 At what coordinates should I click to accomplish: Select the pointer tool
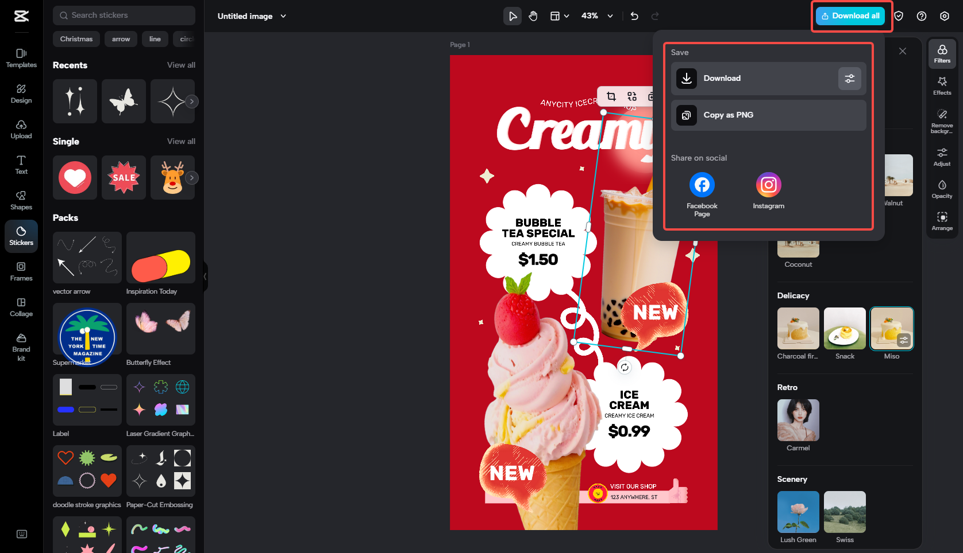pos(513,16)
